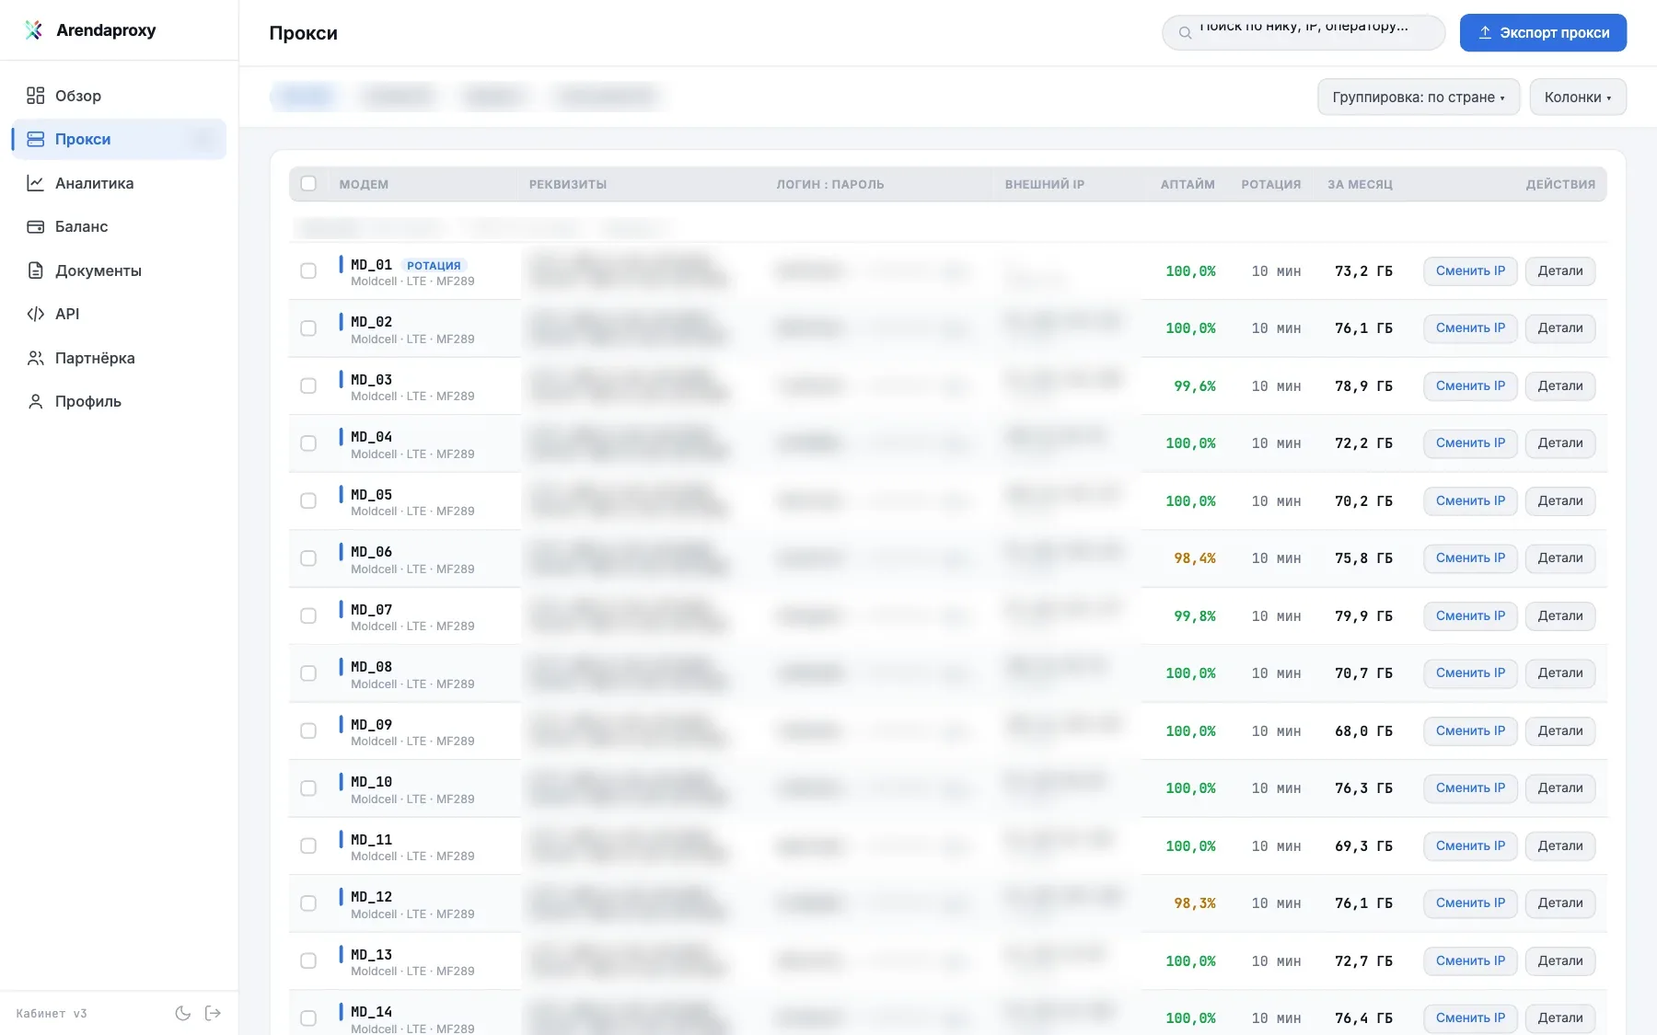Click the logout icon

(x=214, y=1013)
